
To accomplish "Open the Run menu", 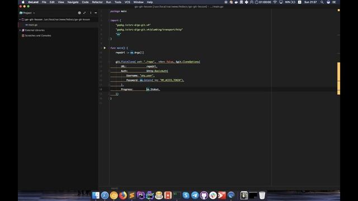I will (x=109, y=2).
